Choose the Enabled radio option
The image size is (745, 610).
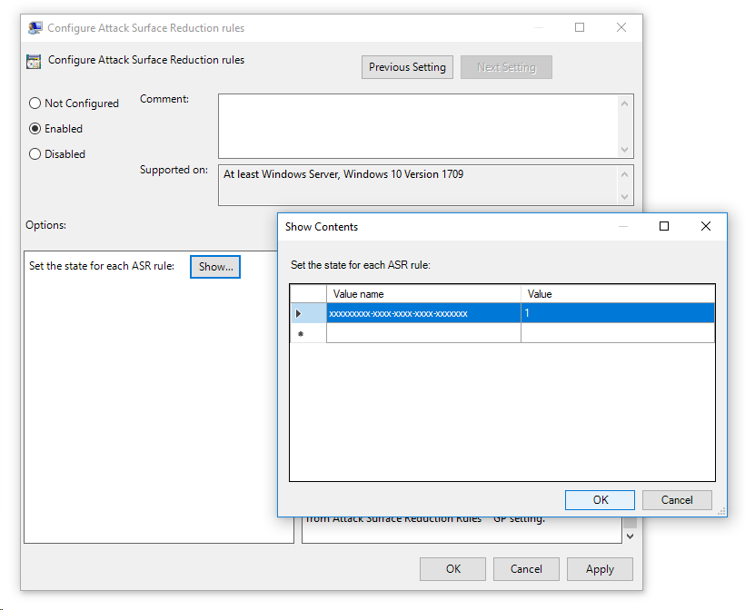pos(35,129)
